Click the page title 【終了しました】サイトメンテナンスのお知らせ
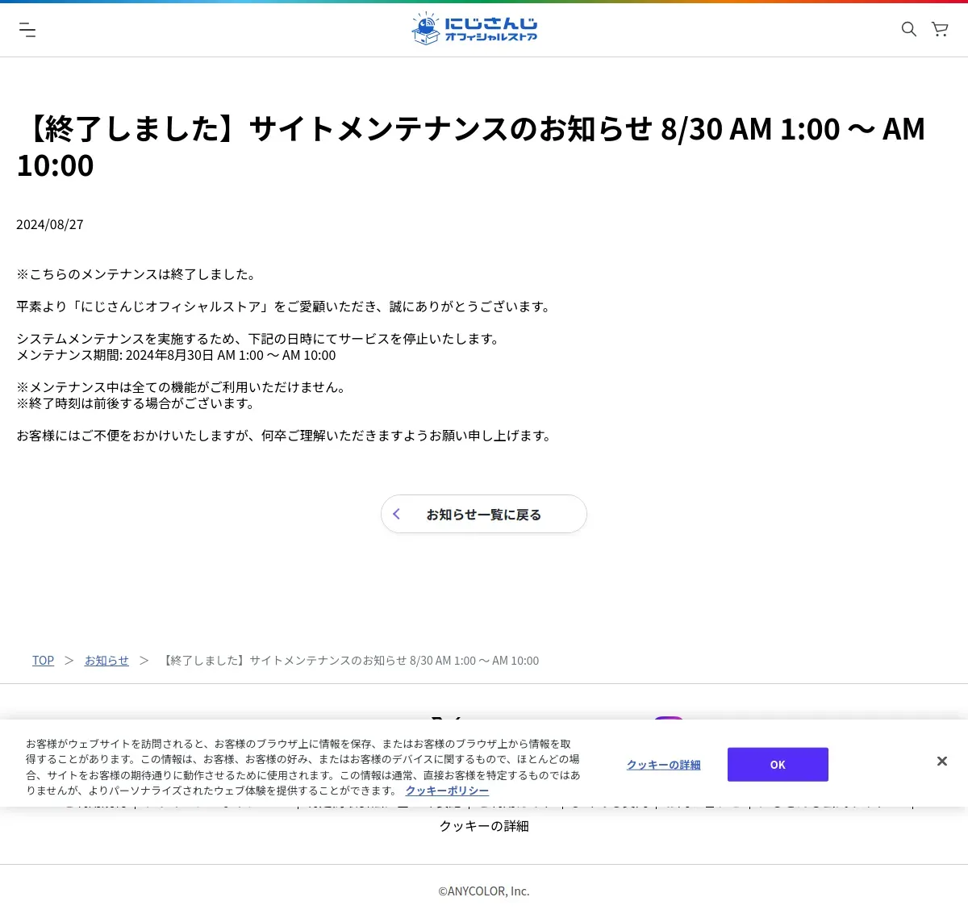The image size is (968, 918). [471, 147]
